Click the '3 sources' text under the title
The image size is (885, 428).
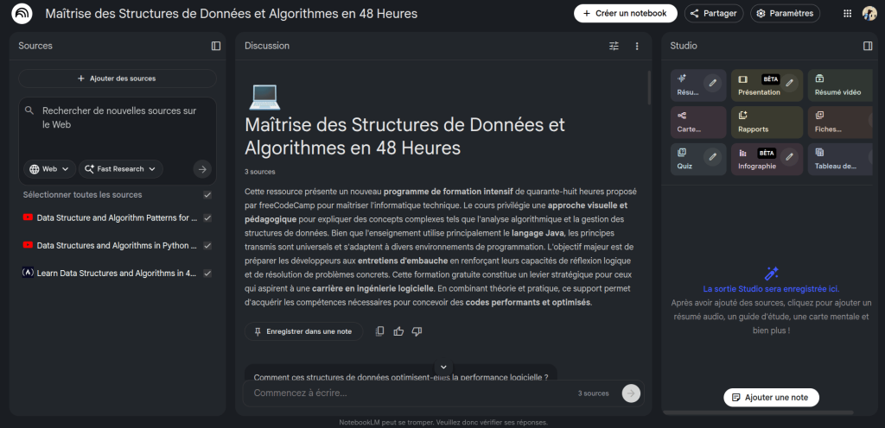click(259, 172)
